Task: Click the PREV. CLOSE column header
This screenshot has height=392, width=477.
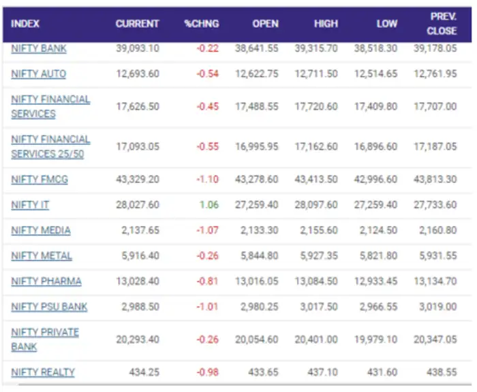Action: (442, 24)
